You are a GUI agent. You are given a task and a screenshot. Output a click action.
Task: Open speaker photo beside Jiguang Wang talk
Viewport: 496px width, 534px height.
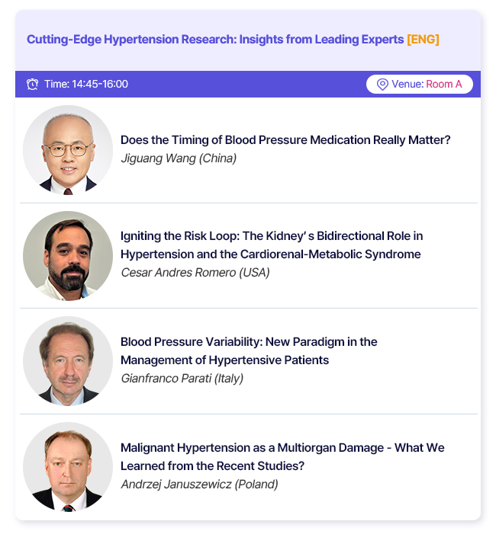coord(68,150)
